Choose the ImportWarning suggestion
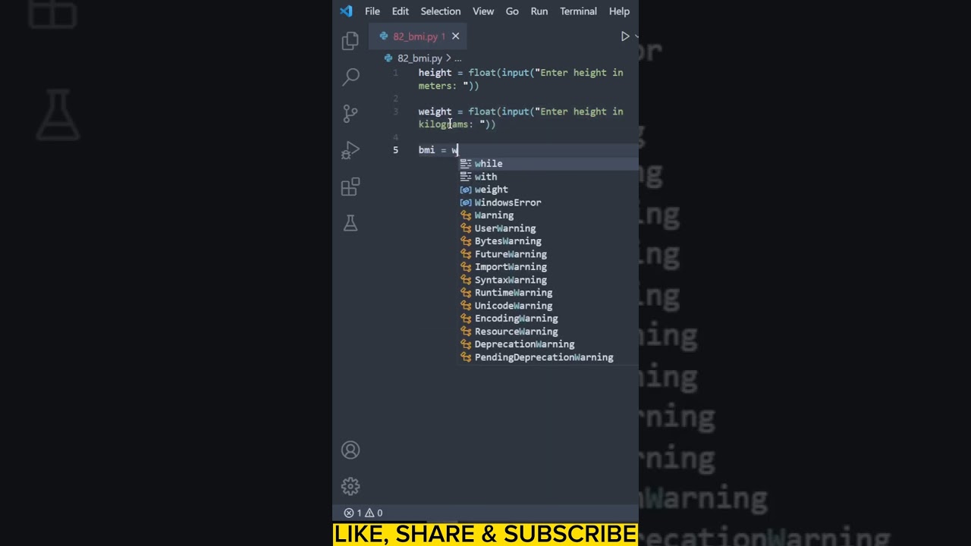Screen dimensions: 971x546 [x=548, y=267]
